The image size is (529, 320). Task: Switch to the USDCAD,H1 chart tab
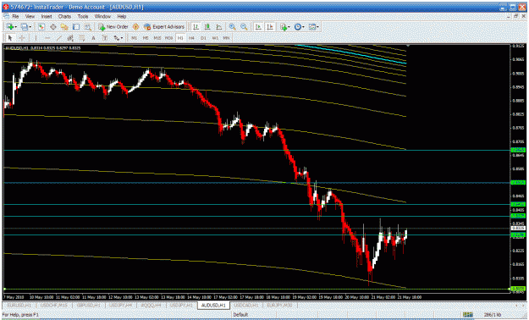(246, 305)
